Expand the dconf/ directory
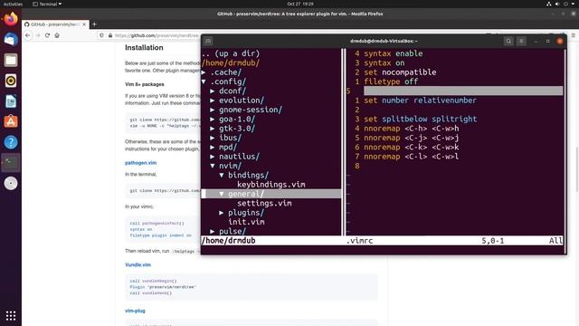The width and height of the screenshot is (579, 326). click(213, 91)
